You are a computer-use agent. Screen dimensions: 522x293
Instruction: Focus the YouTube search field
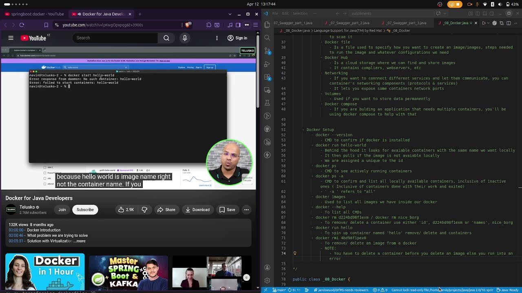point(115,38)
